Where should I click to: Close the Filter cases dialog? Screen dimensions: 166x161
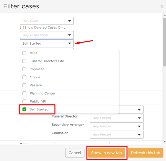coord(162,6)
